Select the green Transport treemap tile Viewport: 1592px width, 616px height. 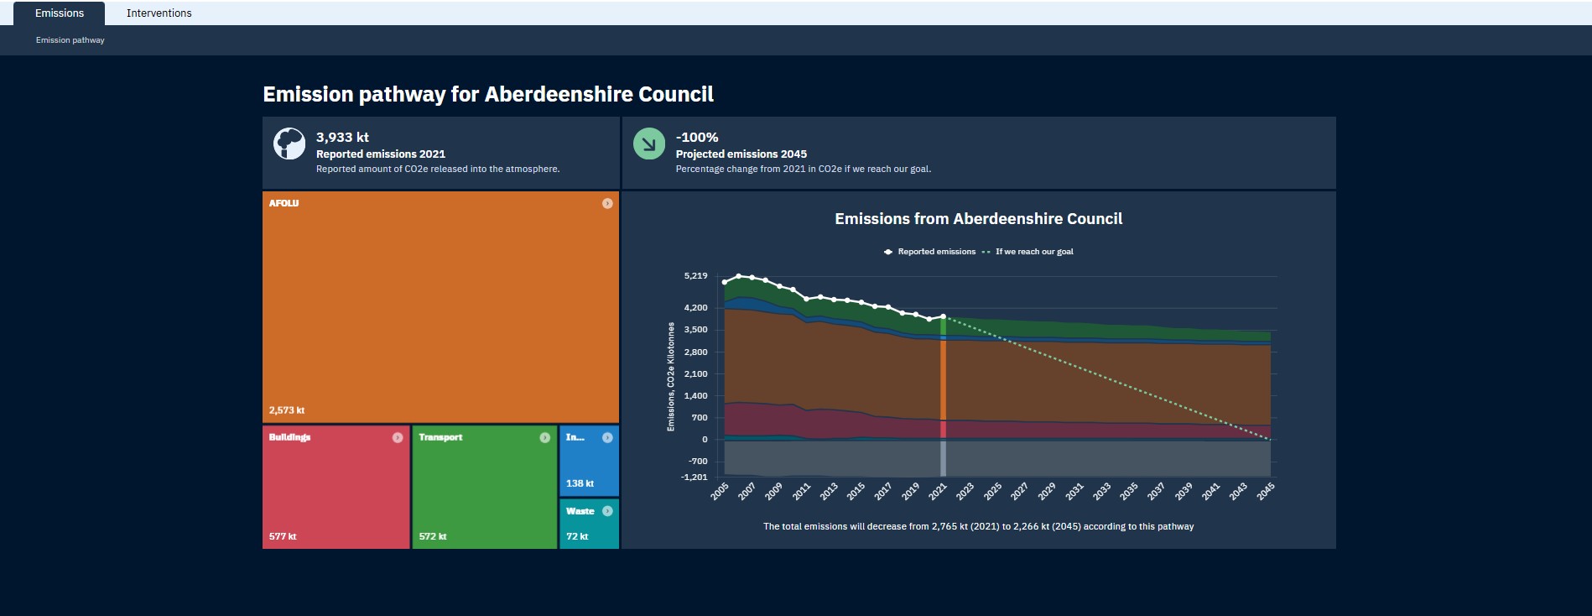[x=485, y=488]
